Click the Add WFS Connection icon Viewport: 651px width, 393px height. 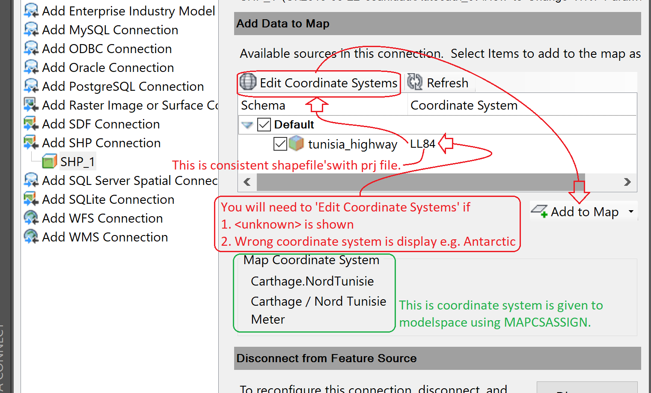(x=30, y=217)
